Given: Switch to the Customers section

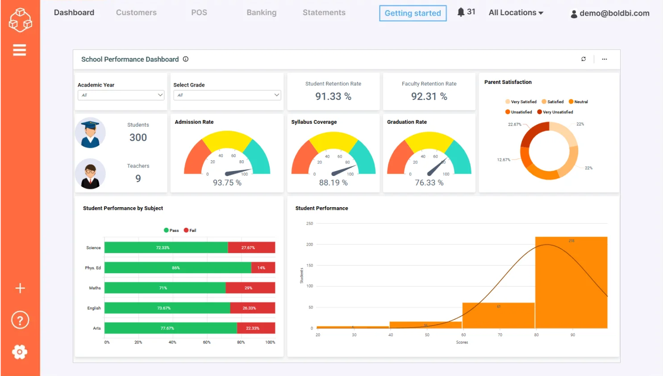Looking at the screenshot, I should (x=136, y=13).
